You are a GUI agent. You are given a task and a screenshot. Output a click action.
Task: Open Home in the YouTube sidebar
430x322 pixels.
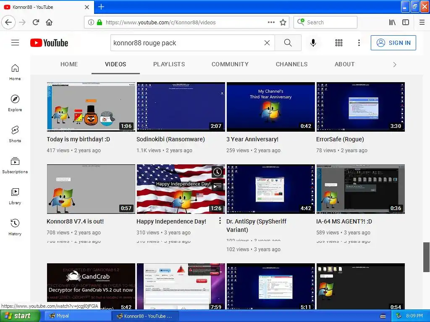(15, 72)
